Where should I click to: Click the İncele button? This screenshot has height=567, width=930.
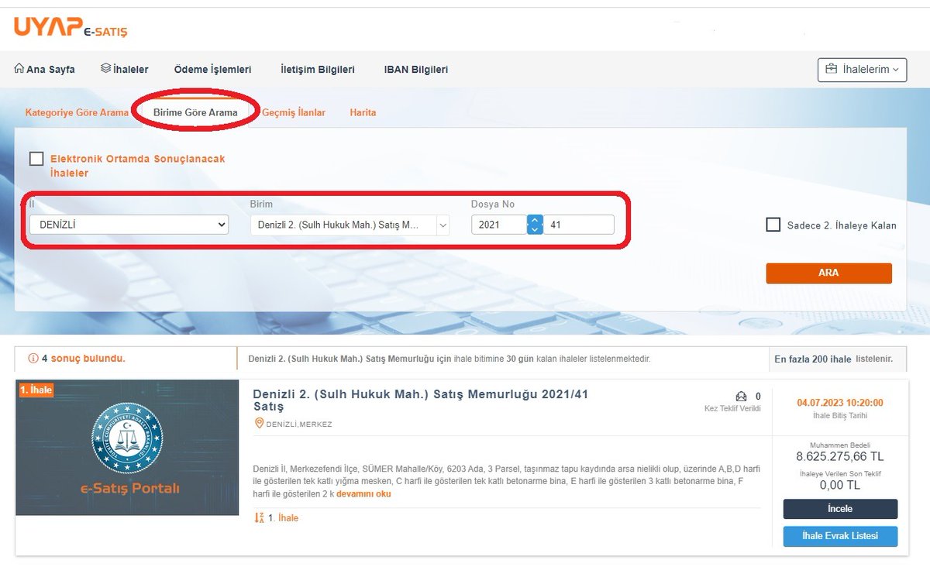click(x=840, y=509)
